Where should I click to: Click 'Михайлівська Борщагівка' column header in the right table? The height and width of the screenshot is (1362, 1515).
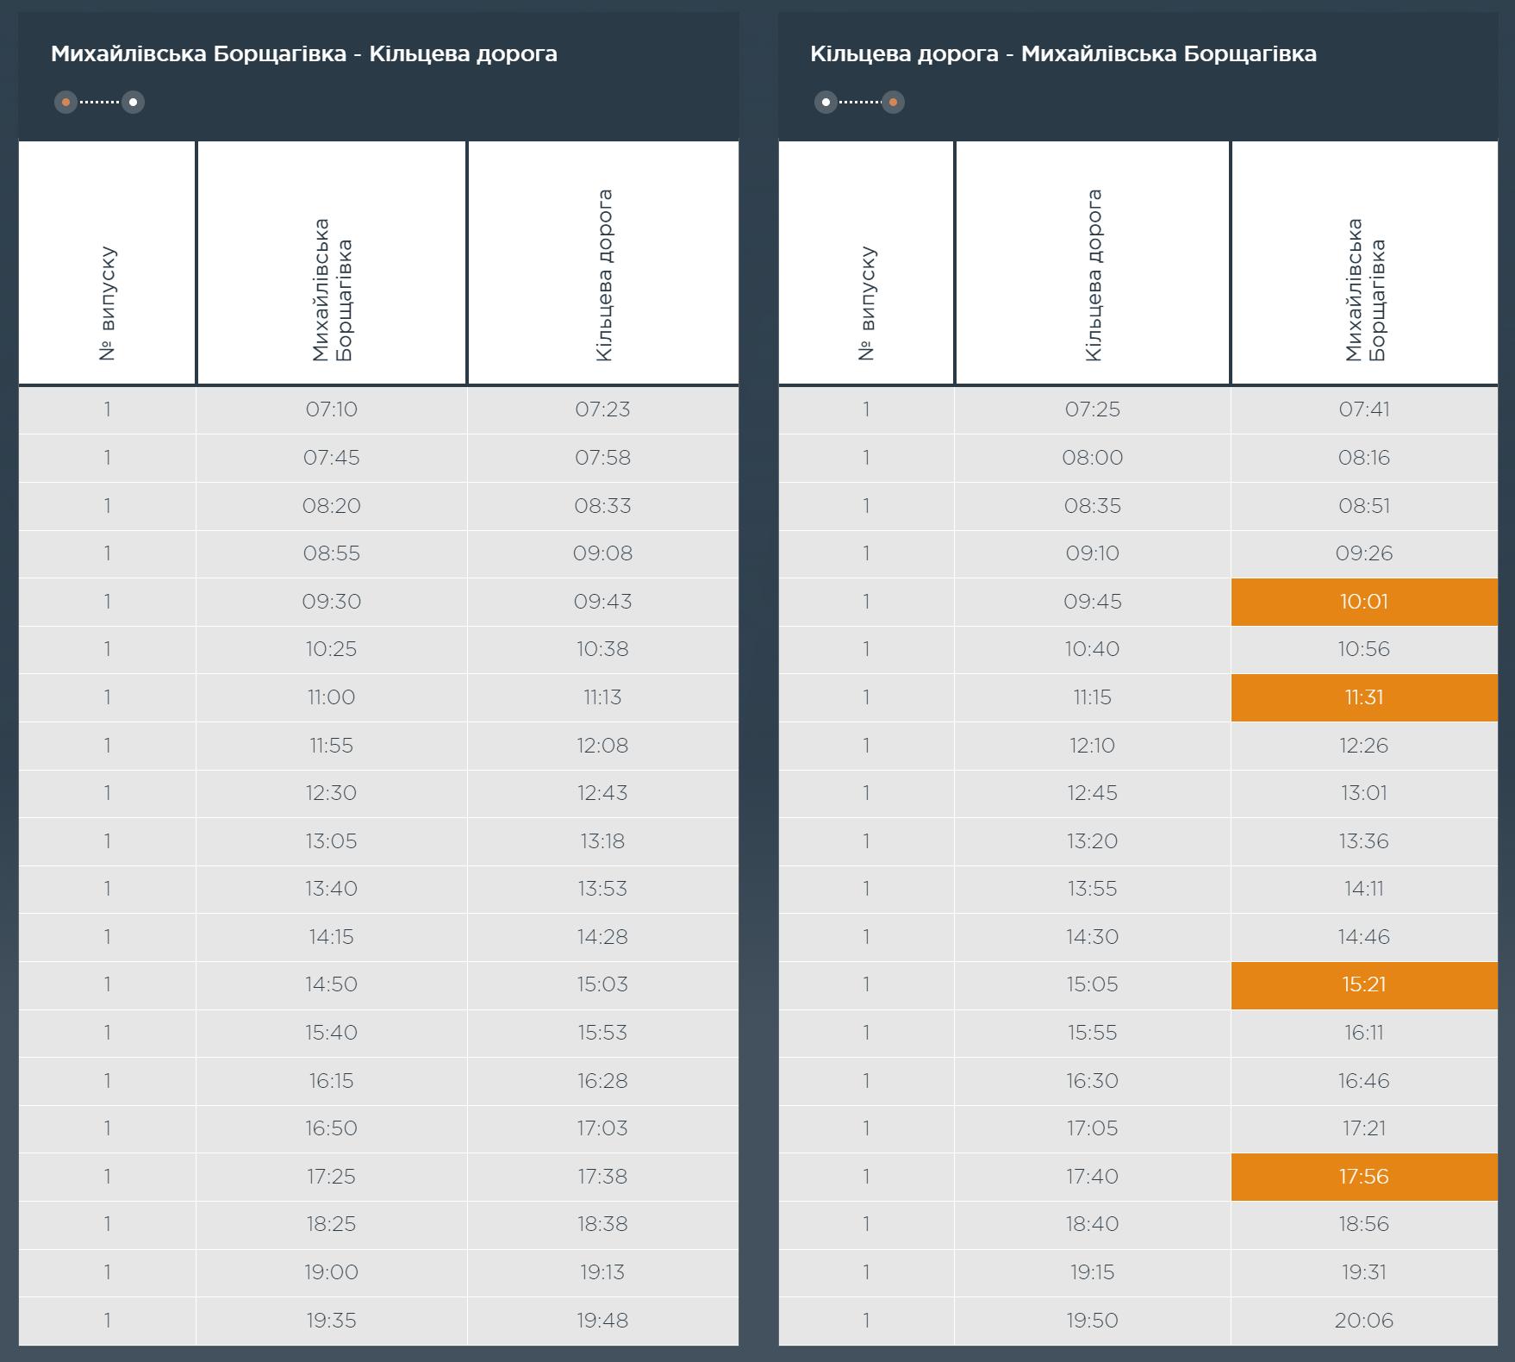coord(1364,264)
